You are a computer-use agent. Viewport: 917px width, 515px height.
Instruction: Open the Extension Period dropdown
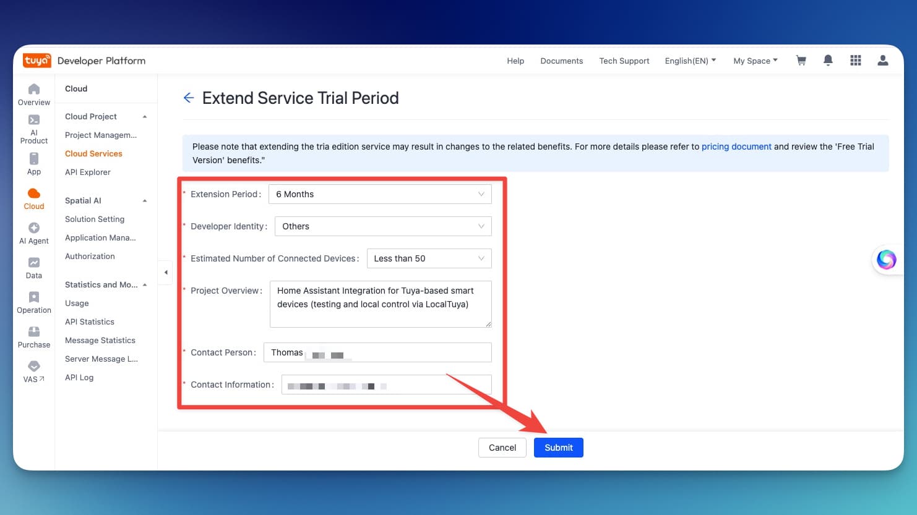(x=380, y=194)
